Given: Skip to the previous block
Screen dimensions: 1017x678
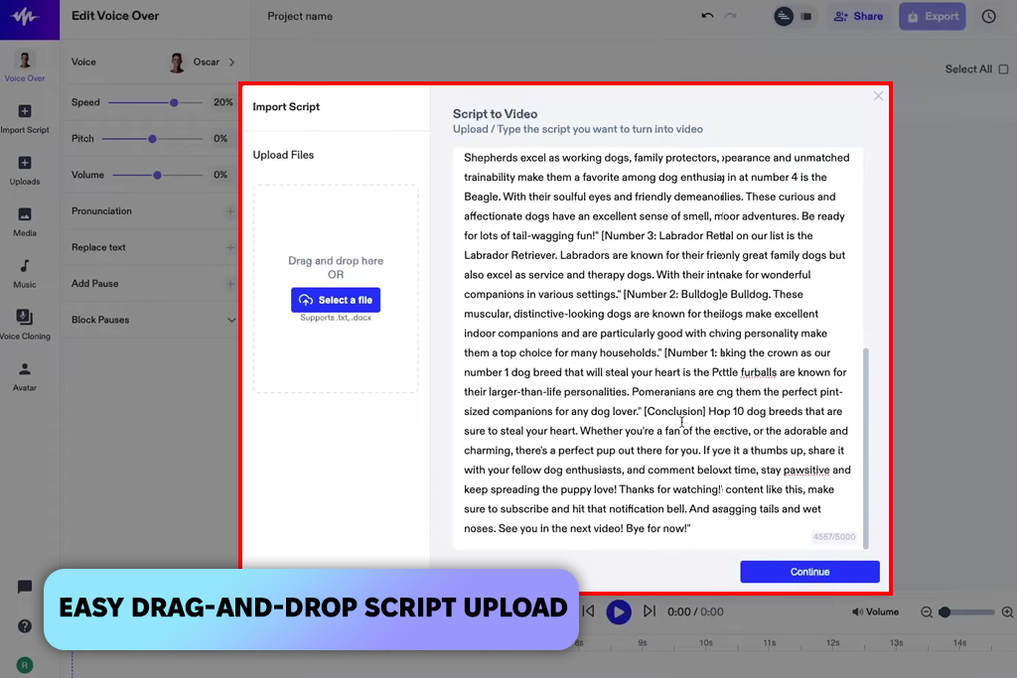Looking at the screenshot, I should [588, 611].
